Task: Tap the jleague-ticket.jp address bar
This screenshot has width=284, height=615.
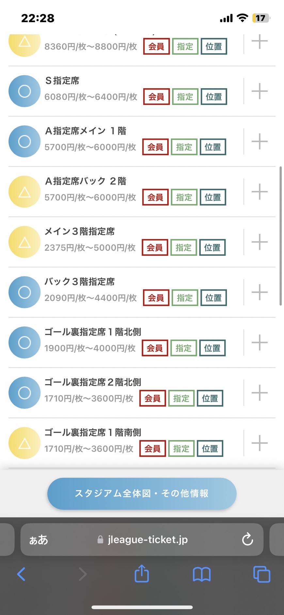Action: point(147,540)
